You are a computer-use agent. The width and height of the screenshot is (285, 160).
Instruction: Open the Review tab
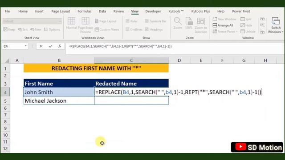pyautogui.click(x=118, y=11)
